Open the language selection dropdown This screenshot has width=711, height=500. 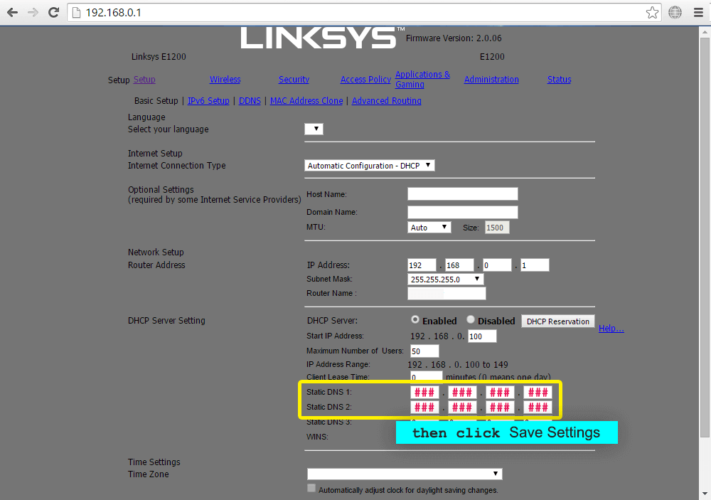point(314,129)
